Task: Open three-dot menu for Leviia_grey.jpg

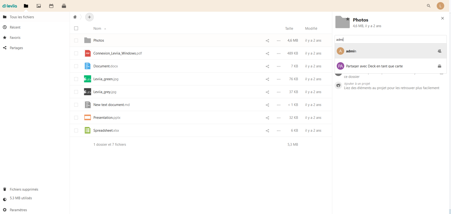Action: (278, 92)
